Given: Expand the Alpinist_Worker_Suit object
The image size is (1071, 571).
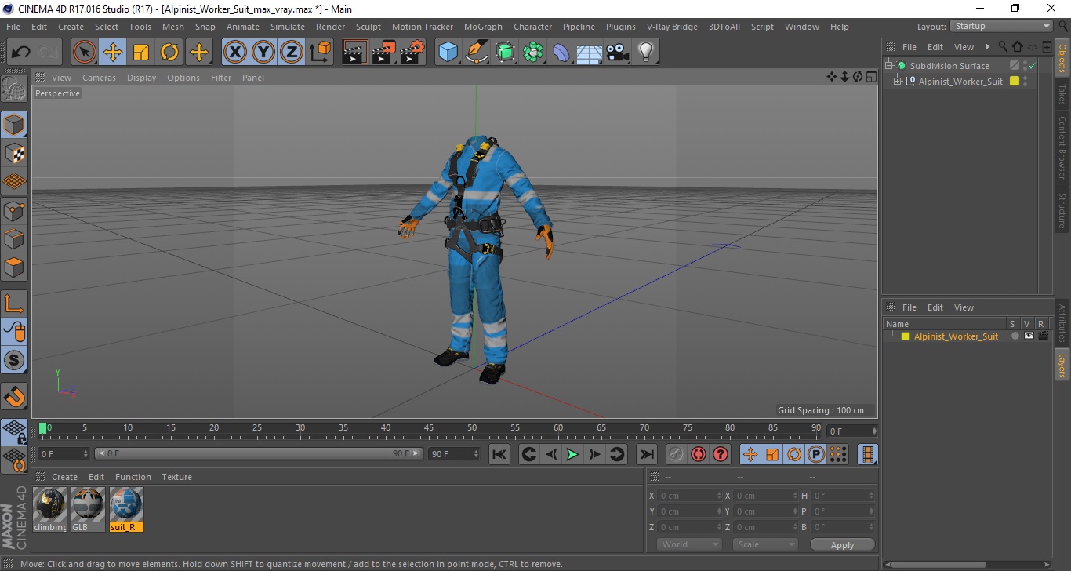Looking at the screenshot, I should click(x=898, y=81).
